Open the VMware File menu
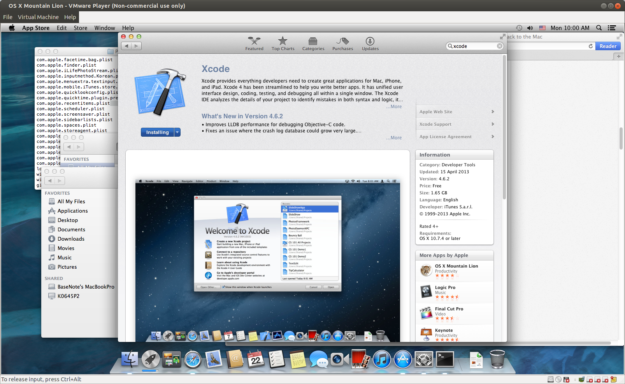Screen dimensions: 625x384 coord(8,17)
